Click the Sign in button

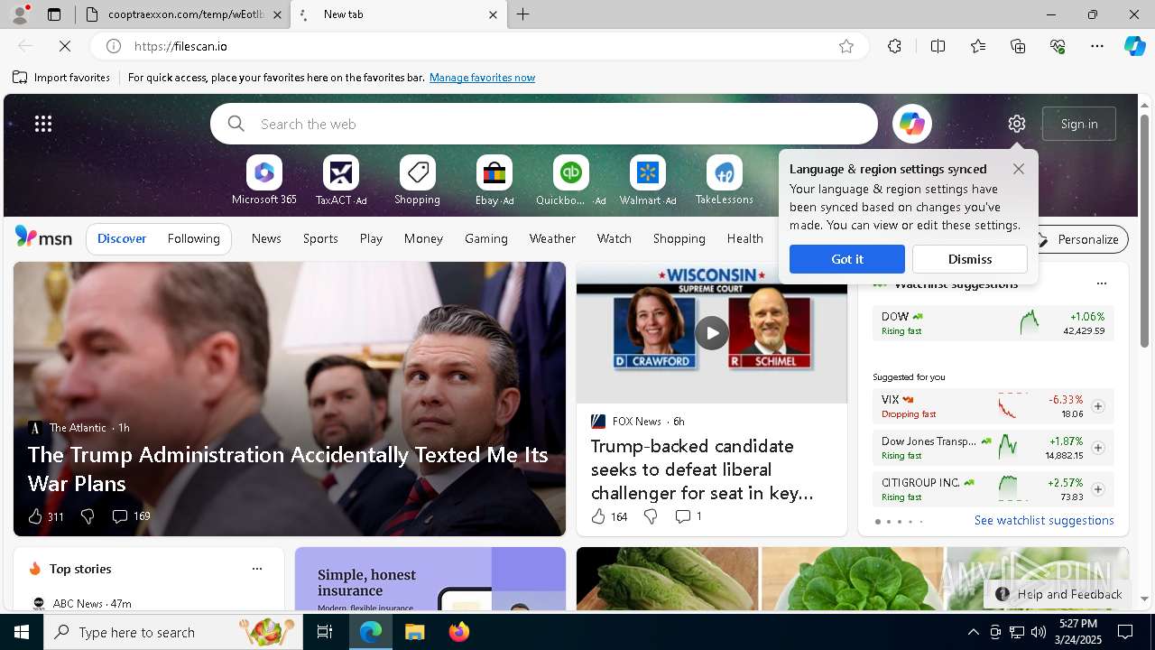[x=1079, y=124]
